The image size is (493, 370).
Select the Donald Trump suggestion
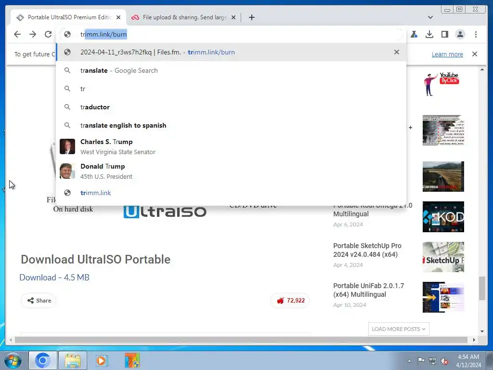(231, 171)
